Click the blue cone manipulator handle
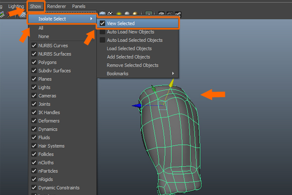Screen dimensions: 292x195 coord(137,105)
